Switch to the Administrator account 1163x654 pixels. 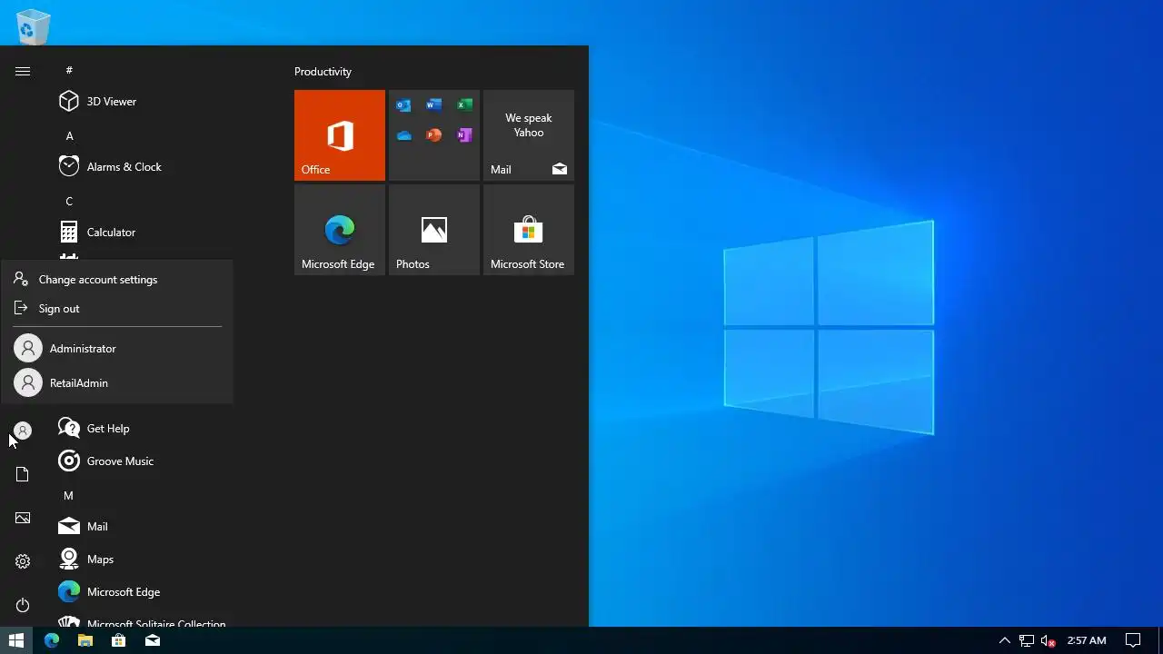pyautogui.click(x=117, y=349)
